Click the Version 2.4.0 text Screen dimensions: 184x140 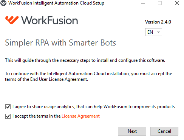tap(158, 22)
